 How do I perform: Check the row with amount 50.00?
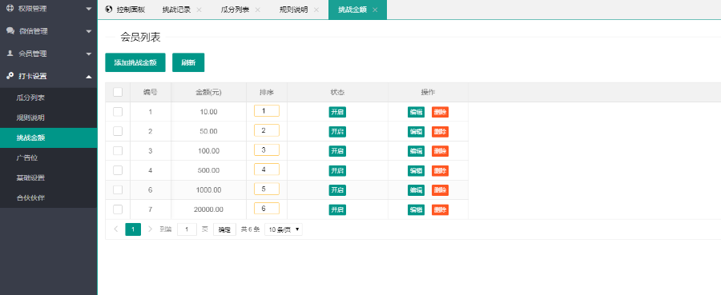coord(118,131)
